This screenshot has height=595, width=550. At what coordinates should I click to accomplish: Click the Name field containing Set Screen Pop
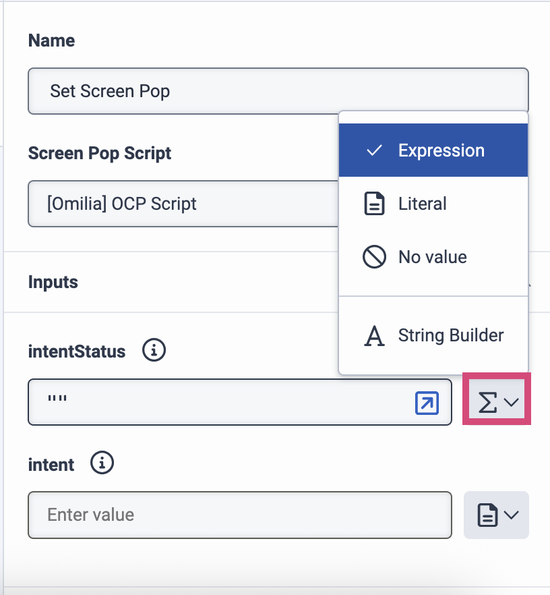click(x=278, y=91)
